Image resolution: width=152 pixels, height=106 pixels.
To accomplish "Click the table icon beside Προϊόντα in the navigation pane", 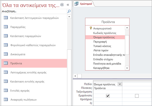I will point(6,63).
